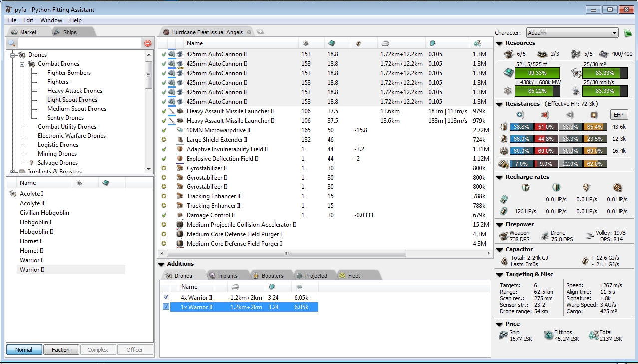Click the Acolyte I drone icon

pos(13,194)
